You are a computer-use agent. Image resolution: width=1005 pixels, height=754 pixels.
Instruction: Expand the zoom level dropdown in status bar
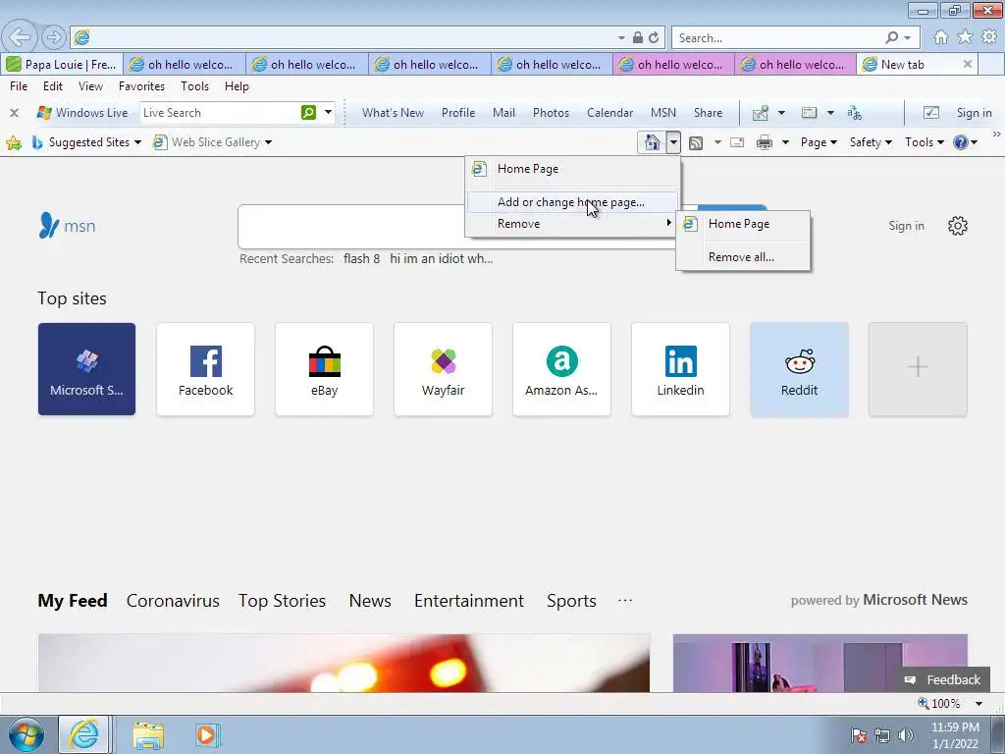(979, 703)
